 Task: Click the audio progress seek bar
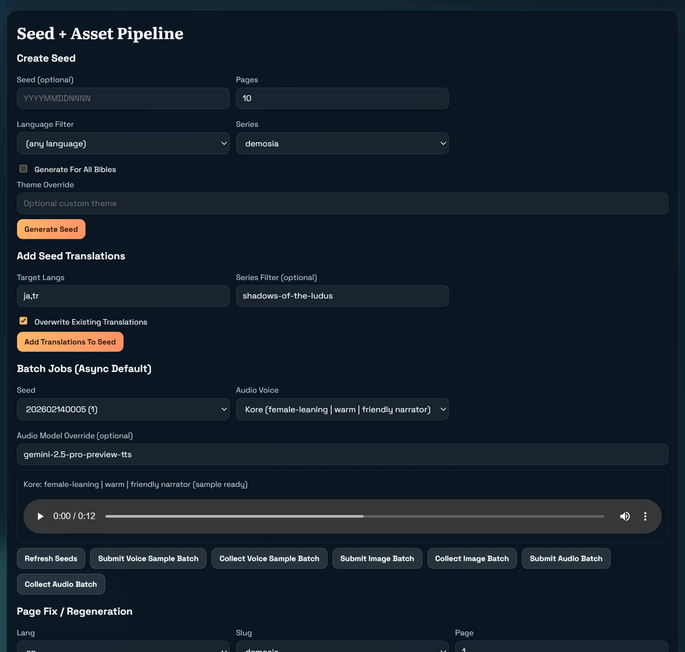[x=355, y=516]
